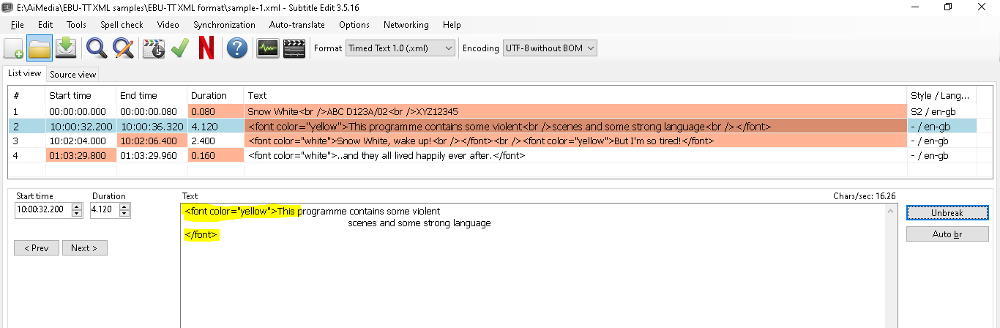Click the Start time input field
Viewport: 1000px width, 328px height.
tap(44, 210)
